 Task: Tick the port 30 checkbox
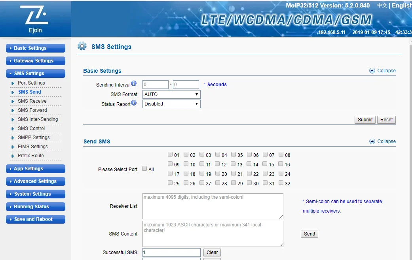coord(249,183)
